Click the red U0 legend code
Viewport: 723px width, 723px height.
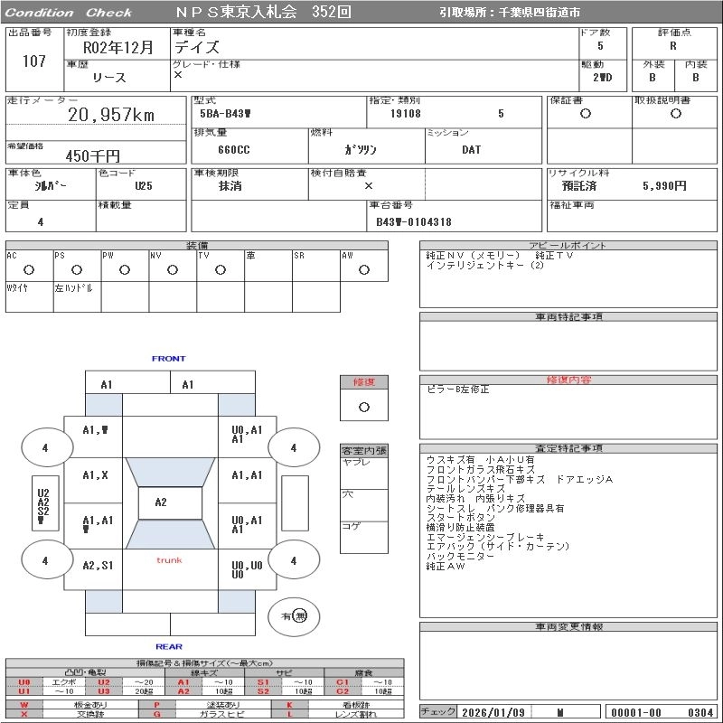point(24,682)
